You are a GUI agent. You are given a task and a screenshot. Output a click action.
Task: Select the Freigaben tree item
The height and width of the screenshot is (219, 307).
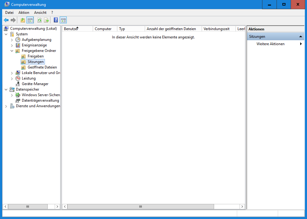click(x=35, y=56)
